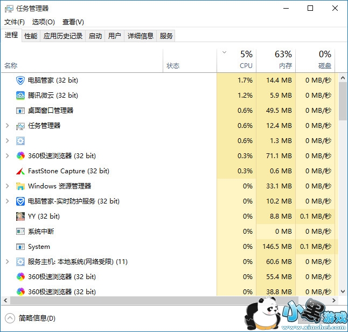Click the horizontal scrollbar left arrow
This screenshot has width=348, height=332.
(x=5, y=301)
